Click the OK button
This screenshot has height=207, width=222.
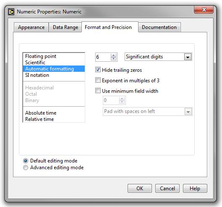140,188
